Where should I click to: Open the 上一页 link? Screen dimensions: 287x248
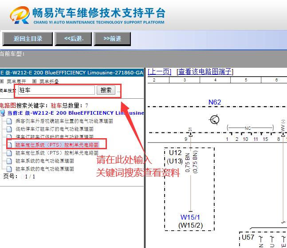point(159,71)
